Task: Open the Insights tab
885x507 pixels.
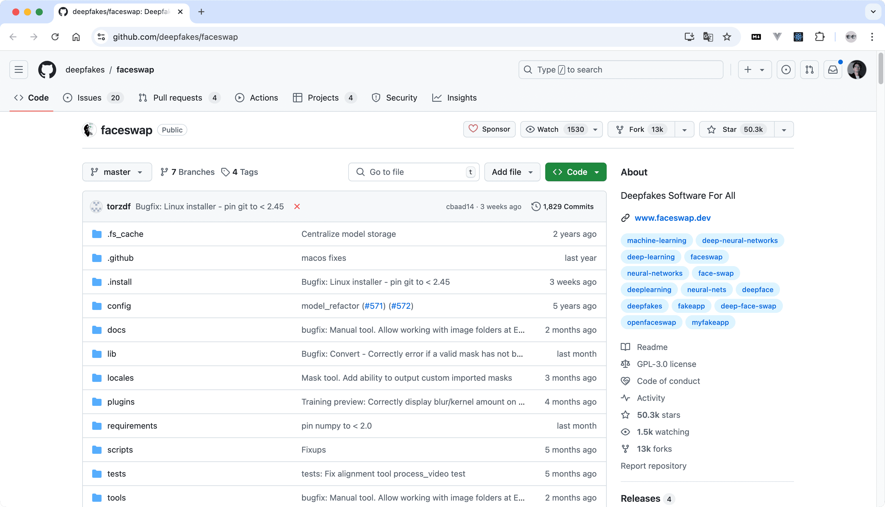Action: 454,98
